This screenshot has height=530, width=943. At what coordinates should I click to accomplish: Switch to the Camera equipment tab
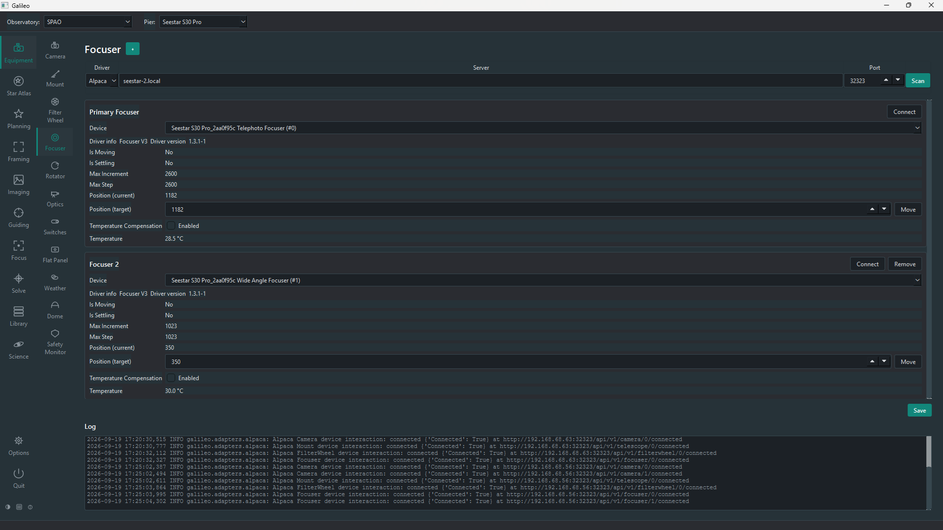[55, 50]
